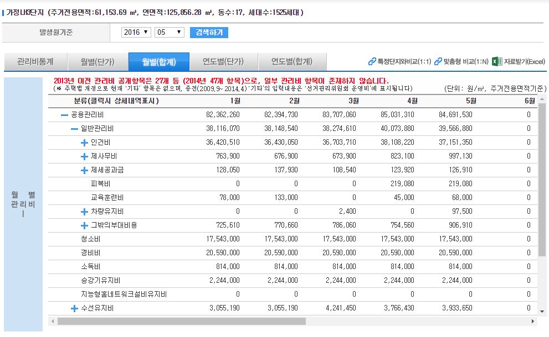Expand the 제사무비 row details
This screenshot has width=549, height=337.
[84, 156]
